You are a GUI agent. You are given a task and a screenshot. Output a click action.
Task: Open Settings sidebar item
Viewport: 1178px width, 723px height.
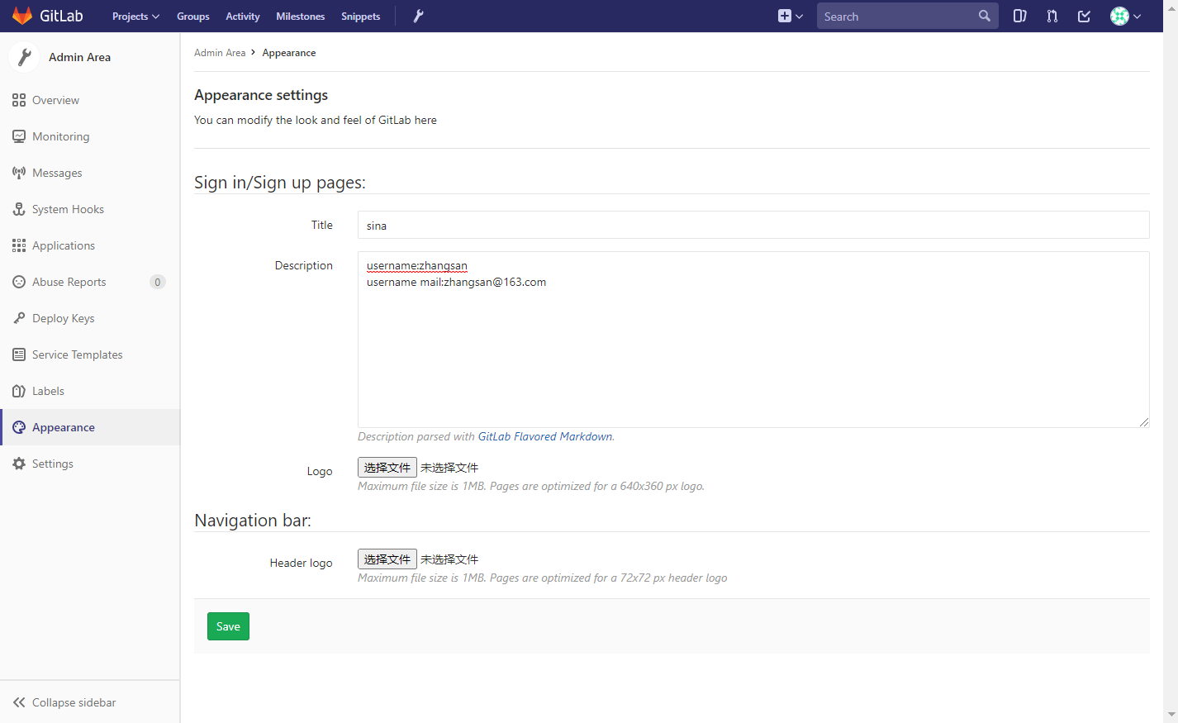click(90, 464)
